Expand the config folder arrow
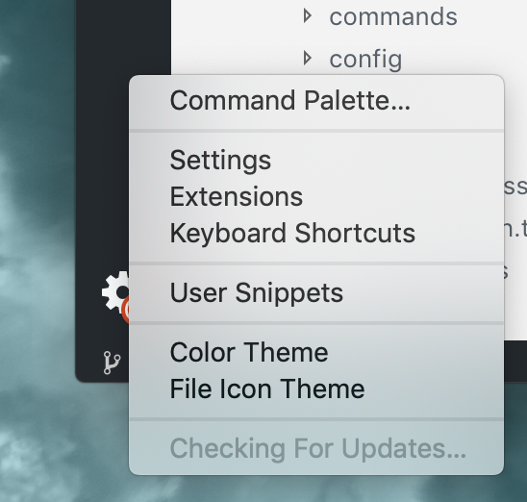Screen dimensions: 527x502 (307, 59)
